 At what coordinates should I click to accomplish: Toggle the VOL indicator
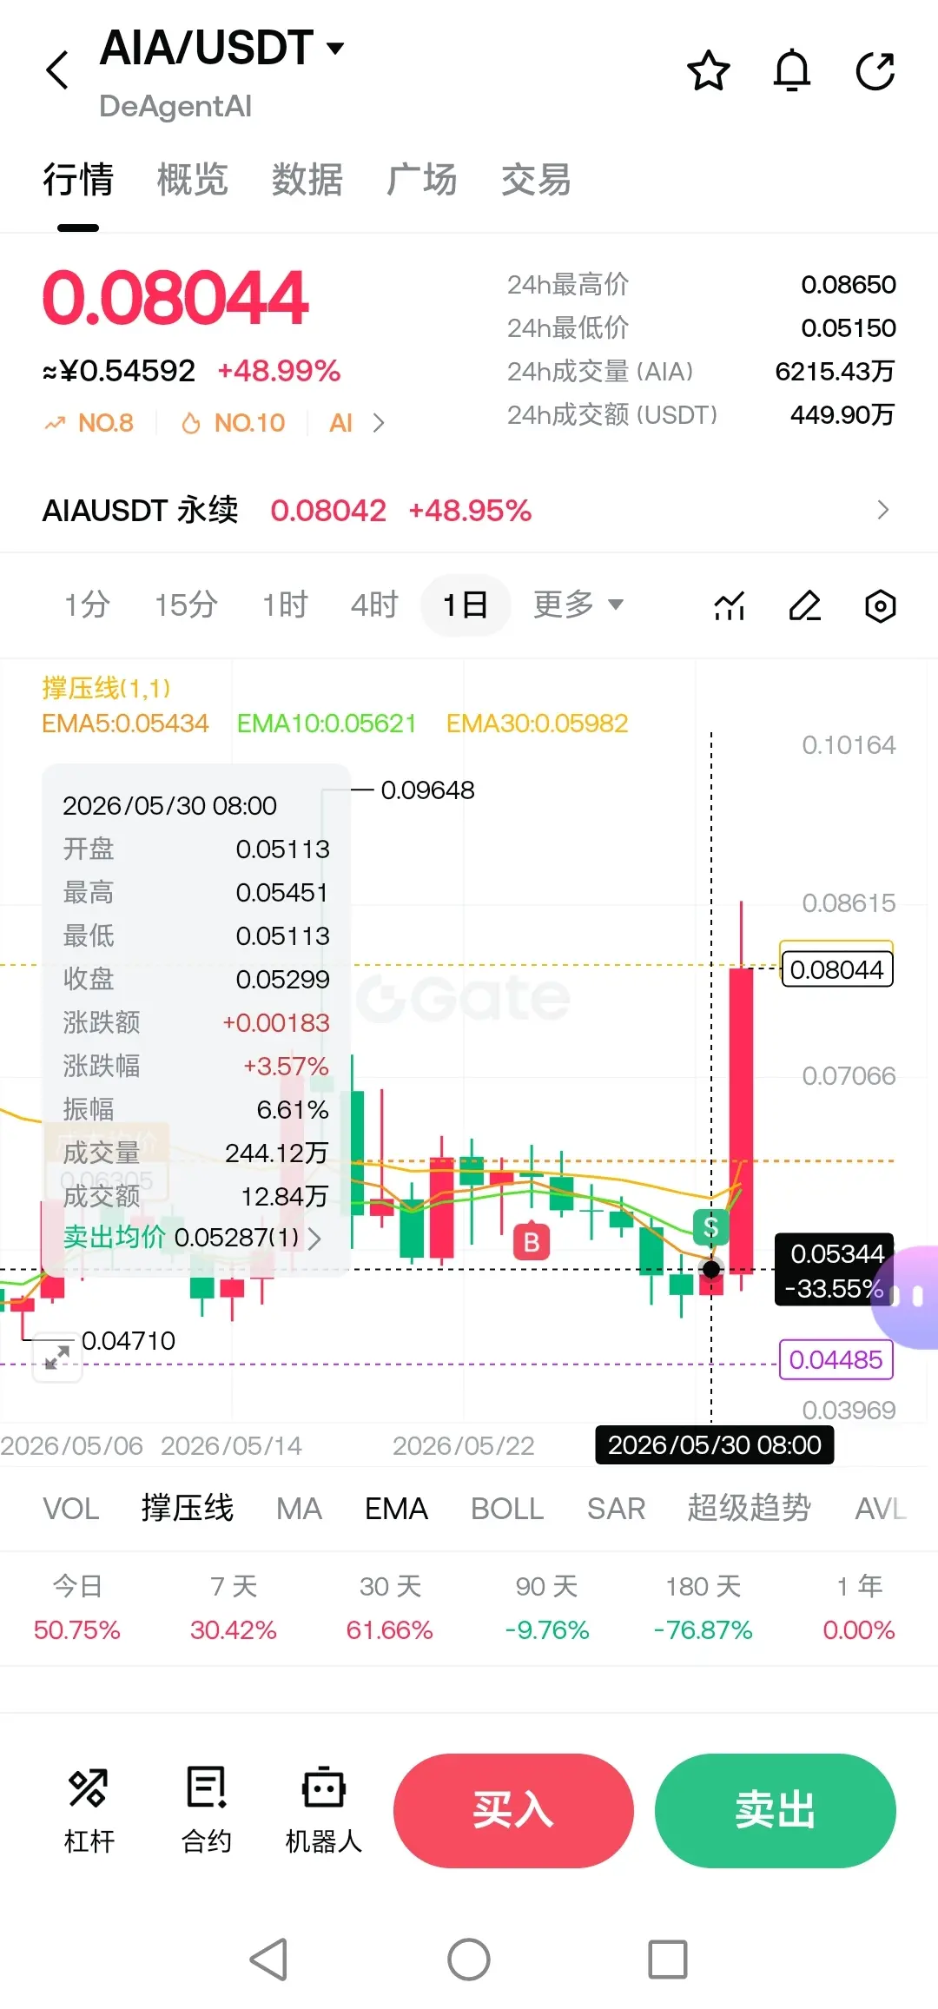(71, 1509)
